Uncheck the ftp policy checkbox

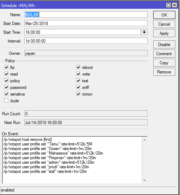(6, 67)
